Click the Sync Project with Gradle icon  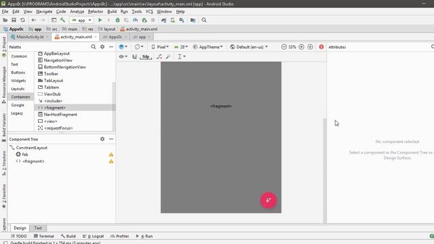pos(164,20)
